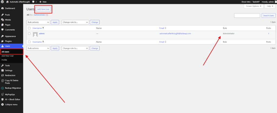This screenshot has width=277, height=113.
Task: Select Profile from the Users submenu
Action: [4, 60]
